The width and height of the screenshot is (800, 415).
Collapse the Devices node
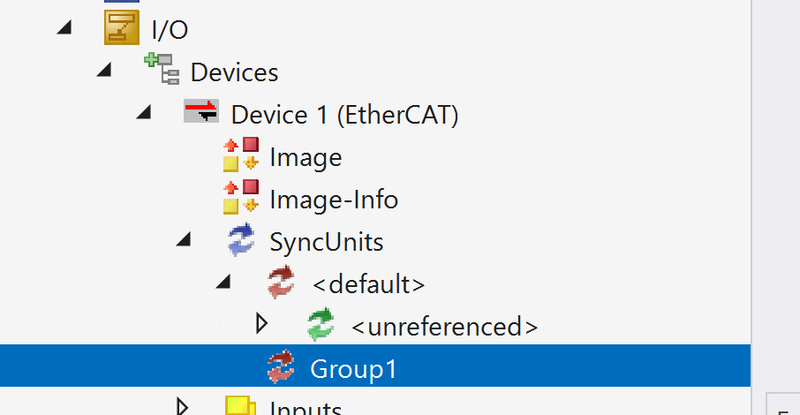click(x=104, y=71)
